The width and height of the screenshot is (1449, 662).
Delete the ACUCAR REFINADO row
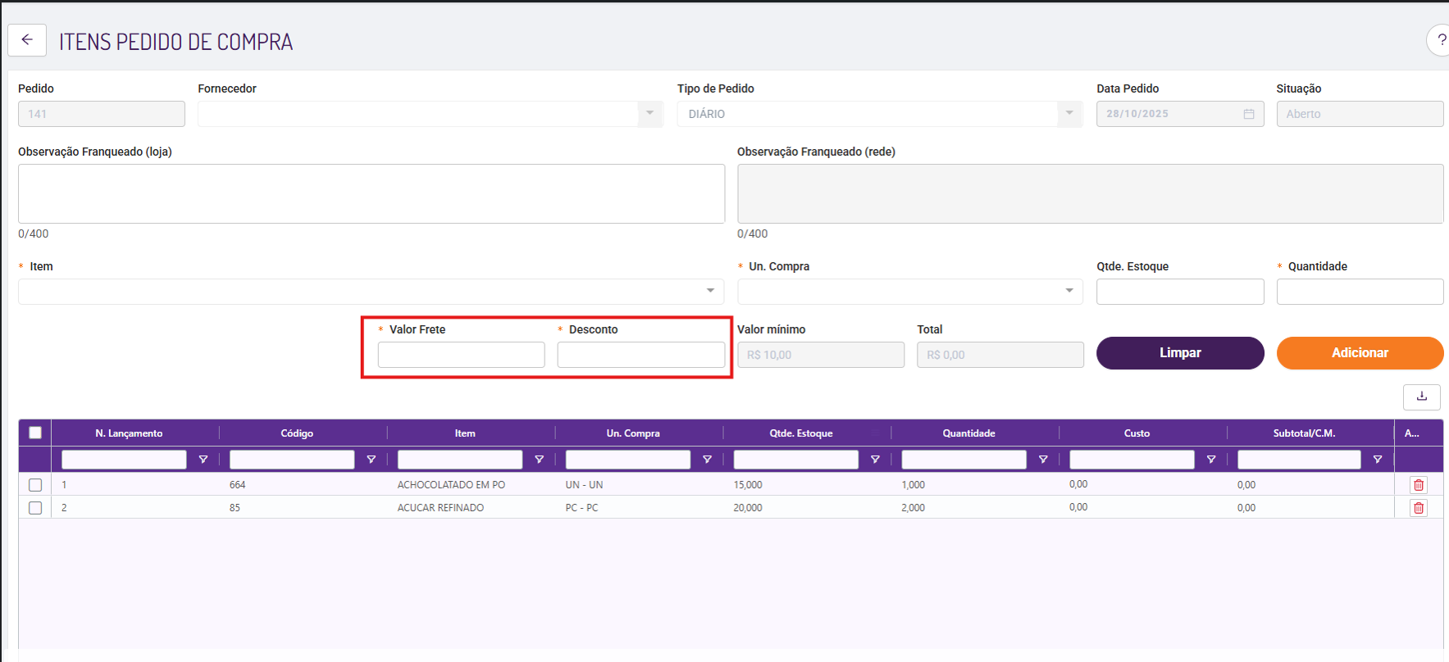pos(1418,508)
